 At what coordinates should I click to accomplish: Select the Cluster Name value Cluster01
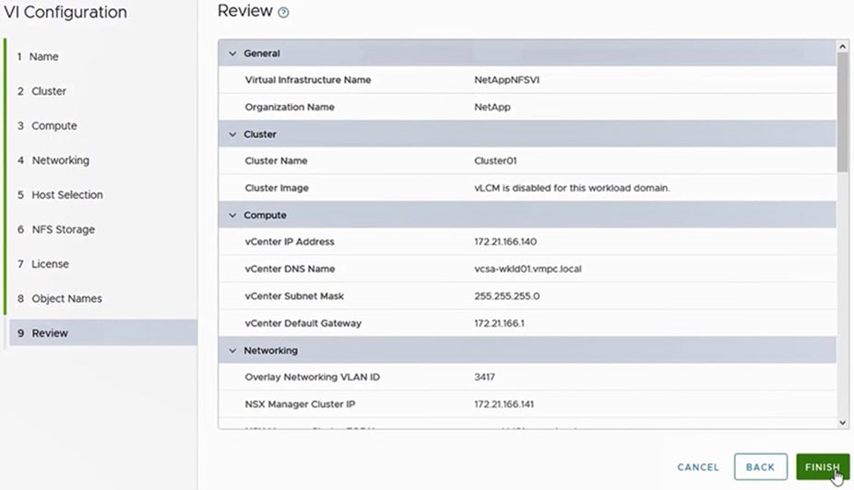coord(495,161)
